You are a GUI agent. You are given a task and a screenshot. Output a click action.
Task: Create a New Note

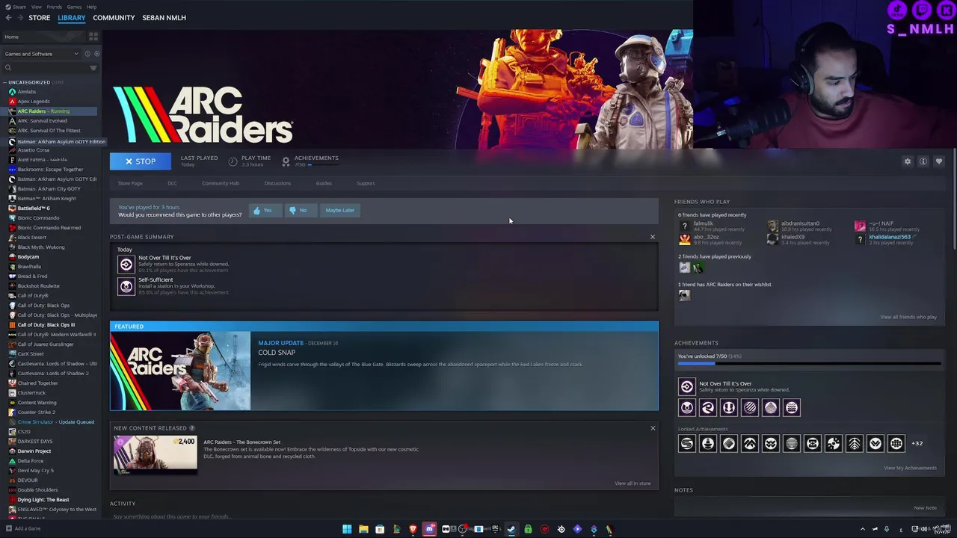(925, 508)
